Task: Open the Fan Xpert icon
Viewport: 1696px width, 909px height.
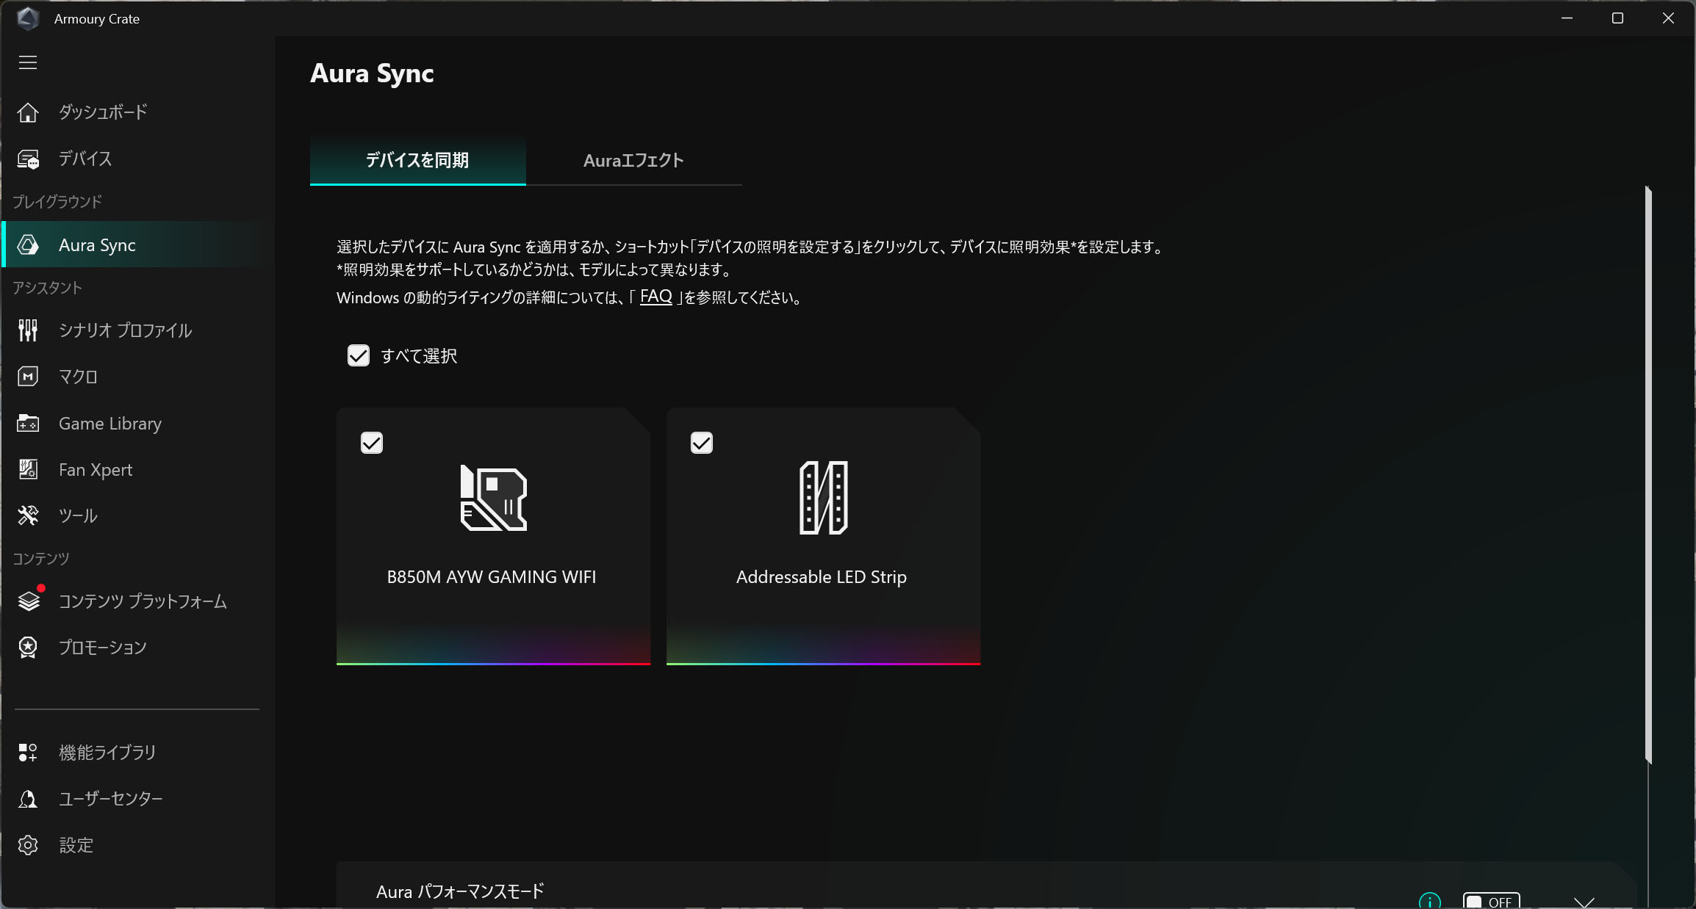Action: pos(28,470)
